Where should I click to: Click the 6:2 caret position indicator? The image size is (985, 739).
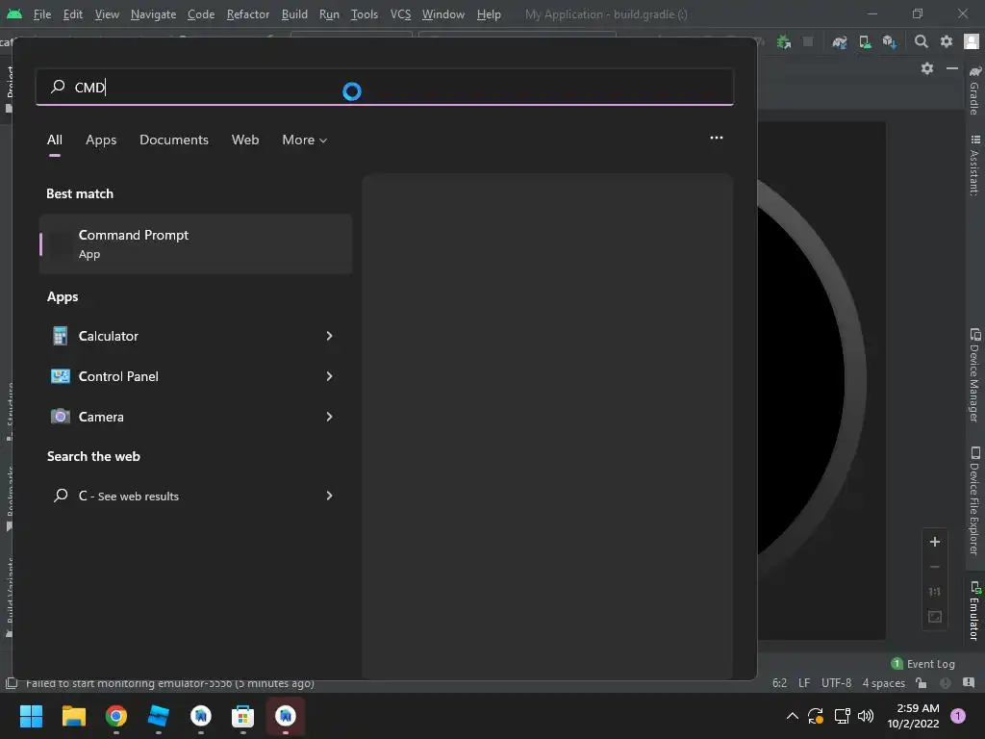[x=779, y=683]
